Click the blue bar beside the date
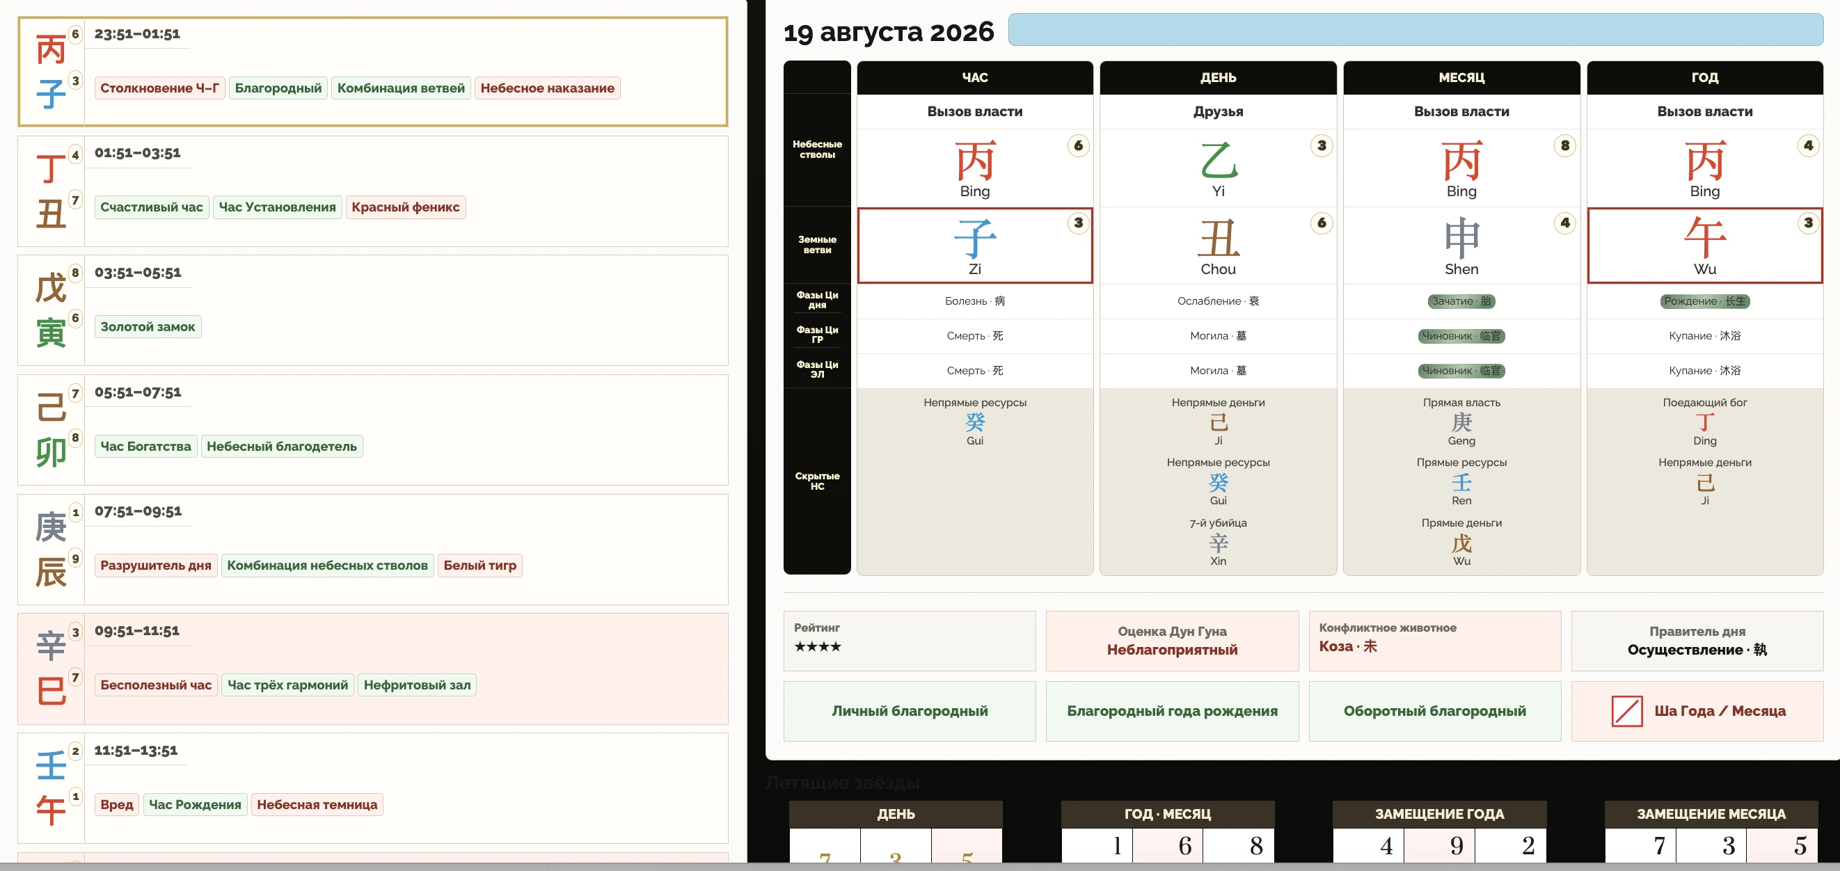Image resolution: width=1840 pixels, height=871 pixels. (x=1415, y=29)
